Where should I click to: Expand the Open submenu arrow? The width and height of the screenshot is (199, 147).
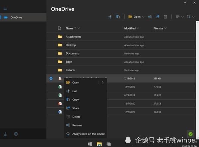point(102,82)
